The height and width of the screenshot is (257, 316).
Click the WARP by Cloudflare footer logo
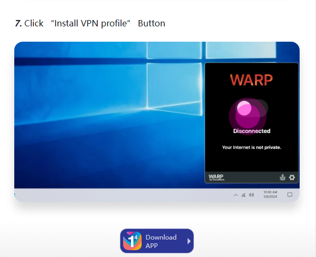(216, 177)
